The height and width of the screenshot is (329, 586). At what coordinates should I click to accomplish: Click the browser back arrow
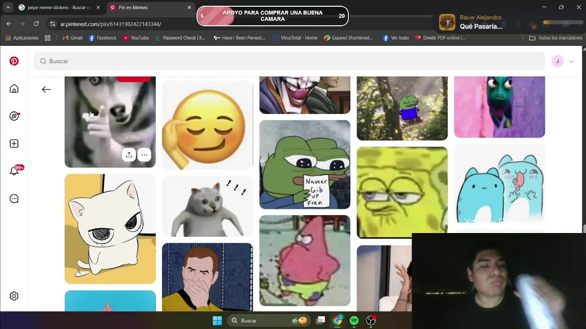click(x=9, y=24)
